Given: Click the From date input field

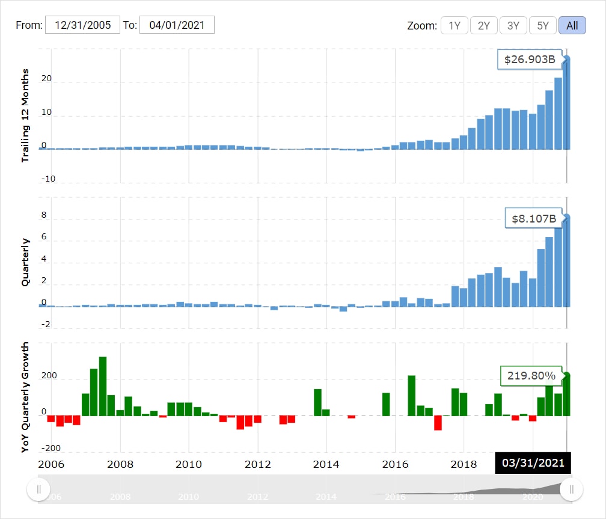Looking at the screenshot, I should click(82, 25).
